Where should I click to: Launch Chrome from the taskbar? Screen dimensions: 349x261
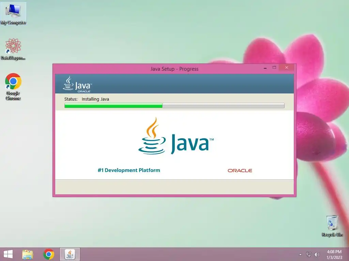click(49, 254)
